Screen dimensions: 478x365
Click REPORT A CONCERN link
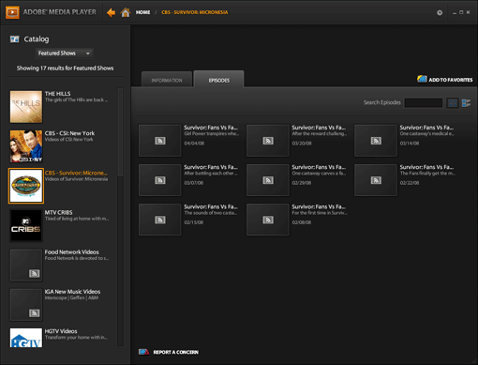tap(176, 353)
